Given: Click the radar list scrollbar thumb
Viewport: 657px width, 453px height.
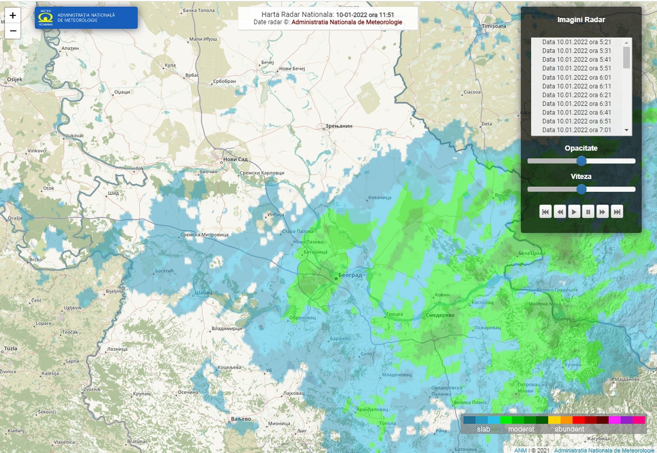Looking at the screenshot, I should point(626,57).
